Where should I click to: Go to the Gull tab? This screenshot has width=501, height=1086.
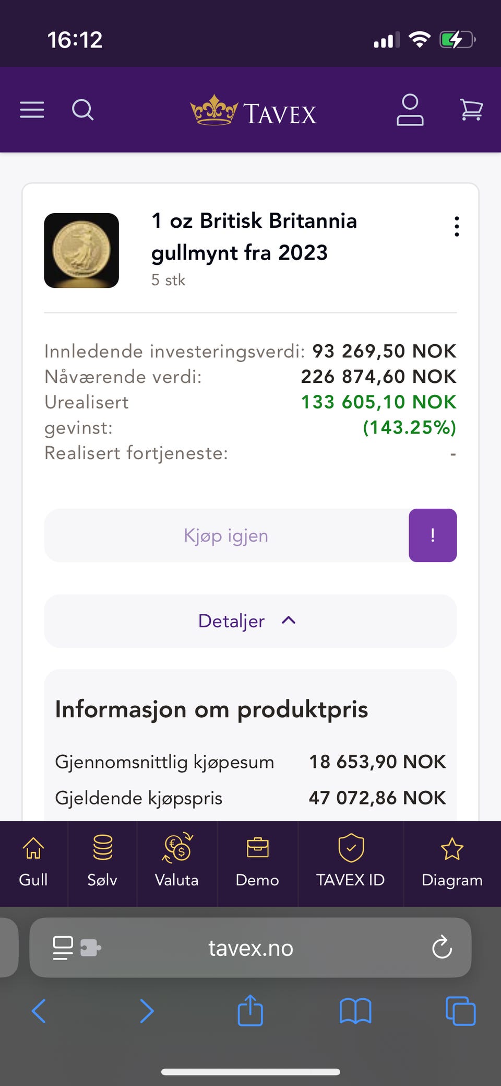tap(33, 863)
